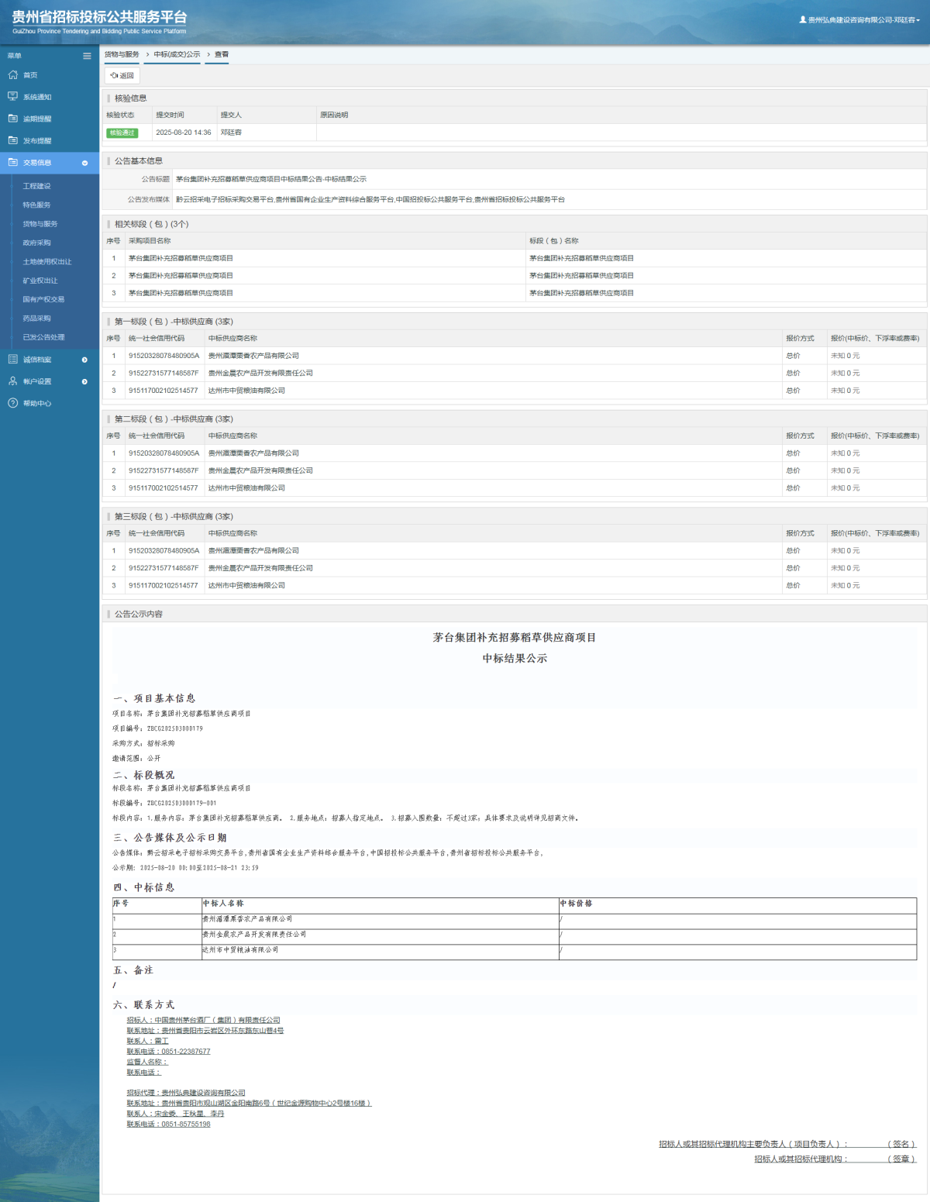Image resolution: width=930 pixels, height=1202 pixels.
Task: Click the hamburger menu collapse icon
Action: point(87,56)
